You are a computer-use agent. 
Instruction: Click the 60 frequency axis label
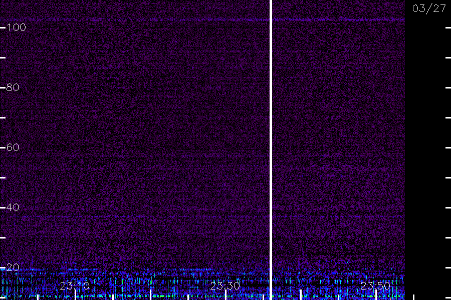(13, 147)
